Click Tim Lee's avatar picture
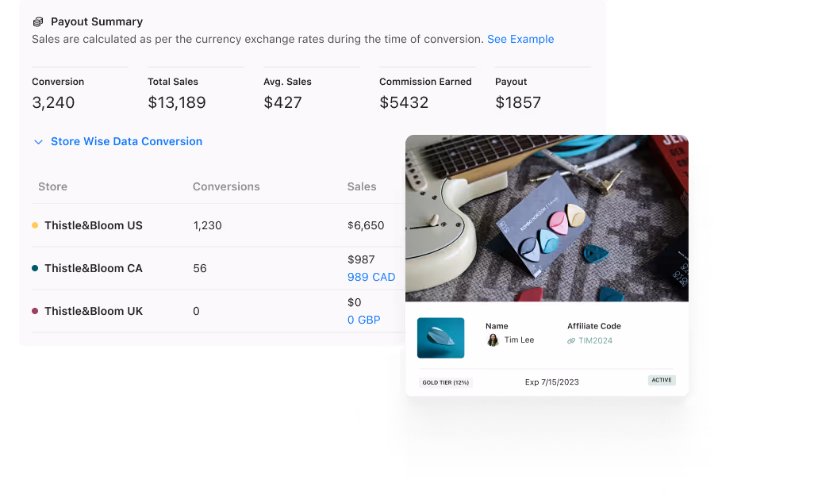This screenshot has height=495, width=837. (493, 340)
